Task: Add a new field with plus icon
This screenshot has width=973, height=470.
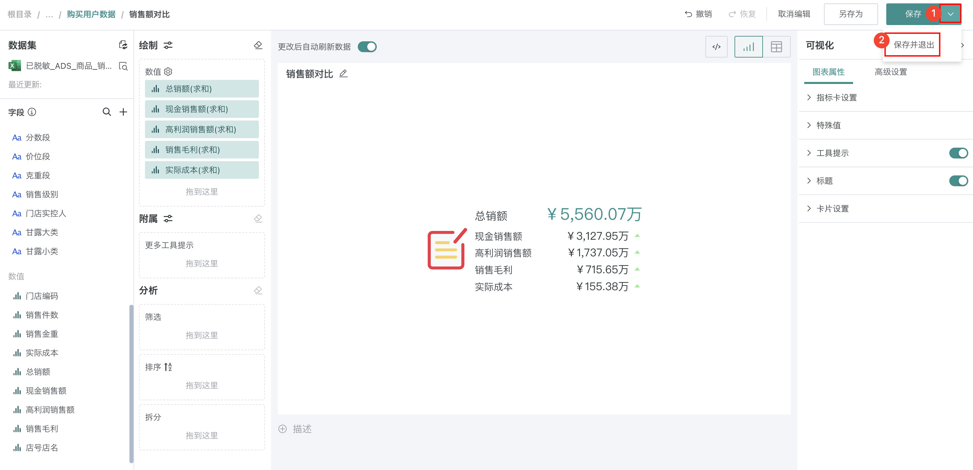Action: coord(123,112)
